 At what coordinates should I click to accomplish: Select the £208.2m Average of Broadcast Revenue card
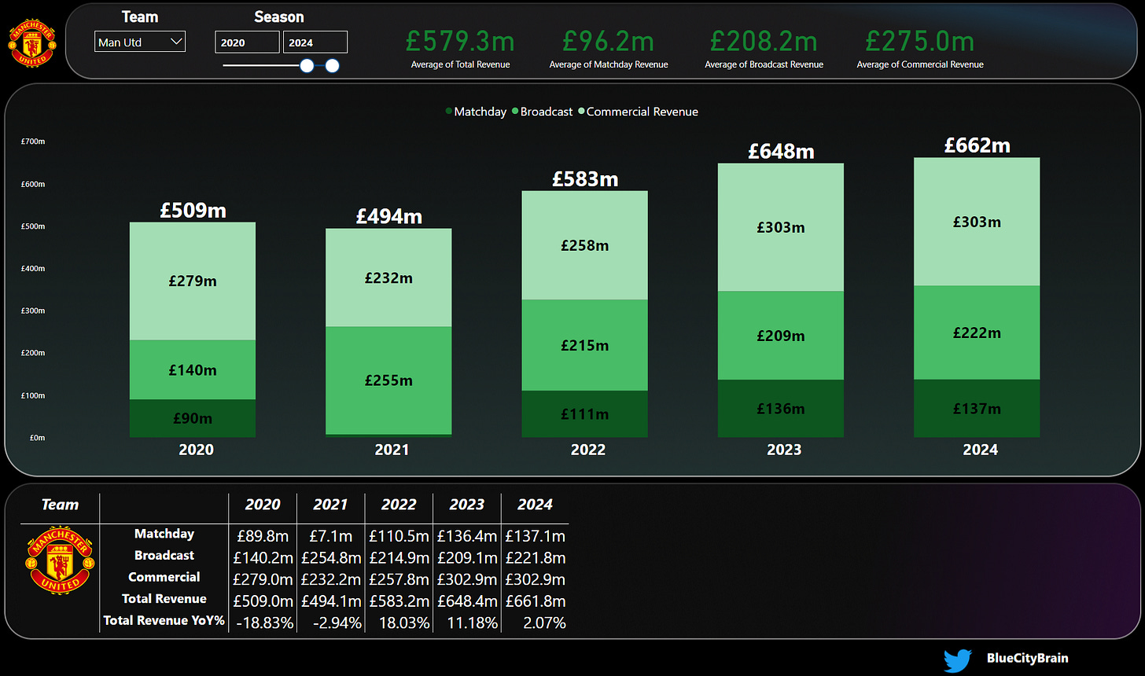click(x=764, y=48)
